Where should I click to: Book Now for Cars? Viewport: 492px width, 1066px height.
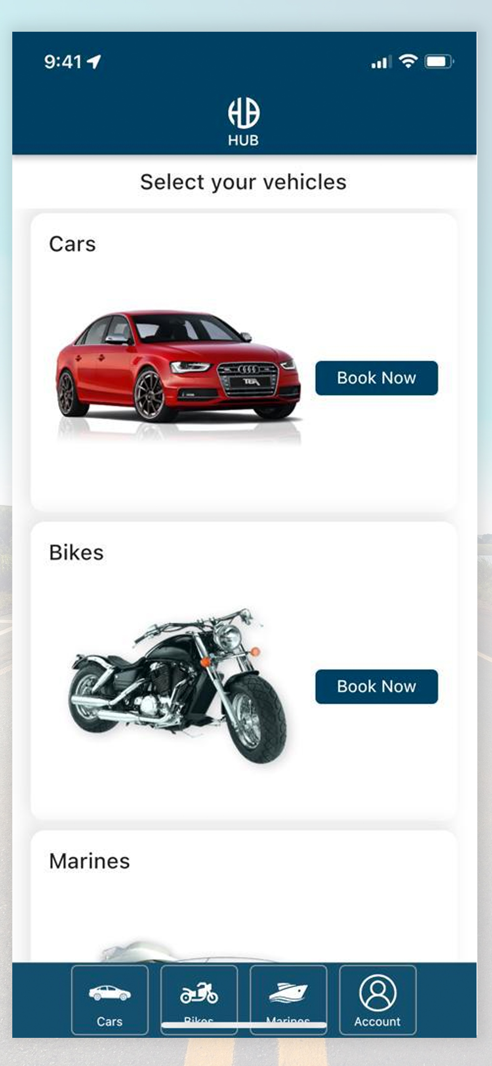tap(376, 378)
